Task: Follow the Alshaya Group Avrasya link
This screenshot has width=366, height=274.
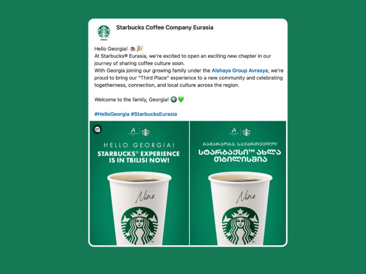Action: (x=240, y=71)
